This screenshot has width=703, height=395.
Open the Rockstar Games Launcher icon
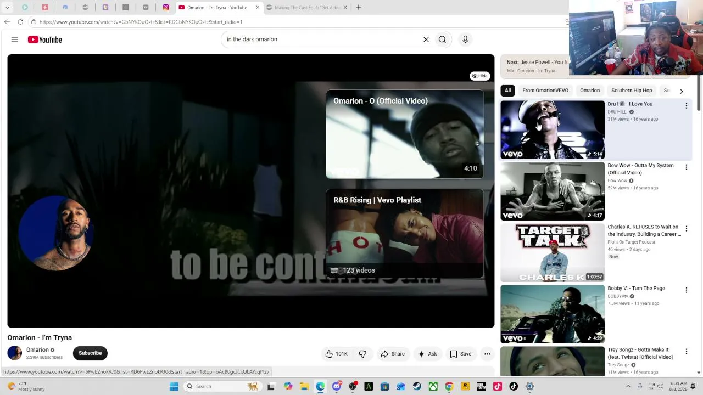tap(465, 386)
